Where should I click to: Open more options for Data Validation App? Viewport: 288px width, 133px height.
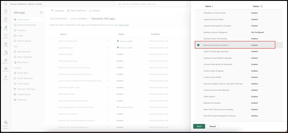pos(109,94)
